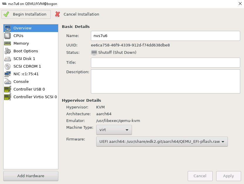244x184 pixels.
Task: Select the Console device icon
Action: [7, 81]
